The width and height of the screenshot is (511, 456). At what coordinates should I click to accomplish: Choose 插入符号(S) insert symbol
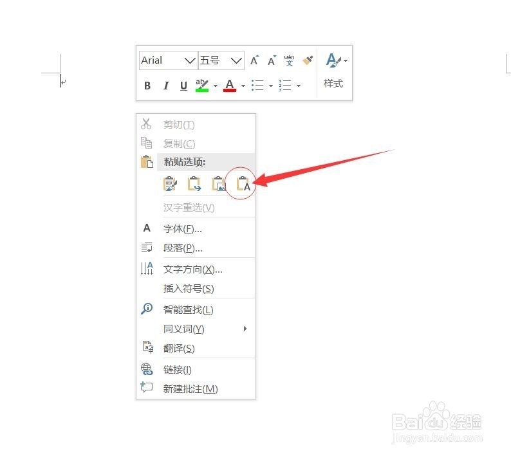[x=196, y=289]
